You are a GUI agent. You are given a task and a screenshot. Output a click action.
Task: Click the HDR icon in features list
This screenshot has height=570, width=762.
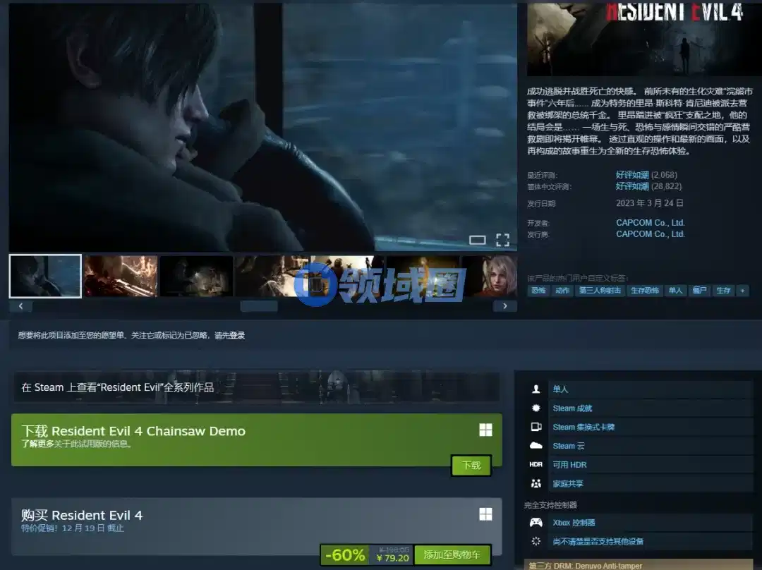coord(536,465)
